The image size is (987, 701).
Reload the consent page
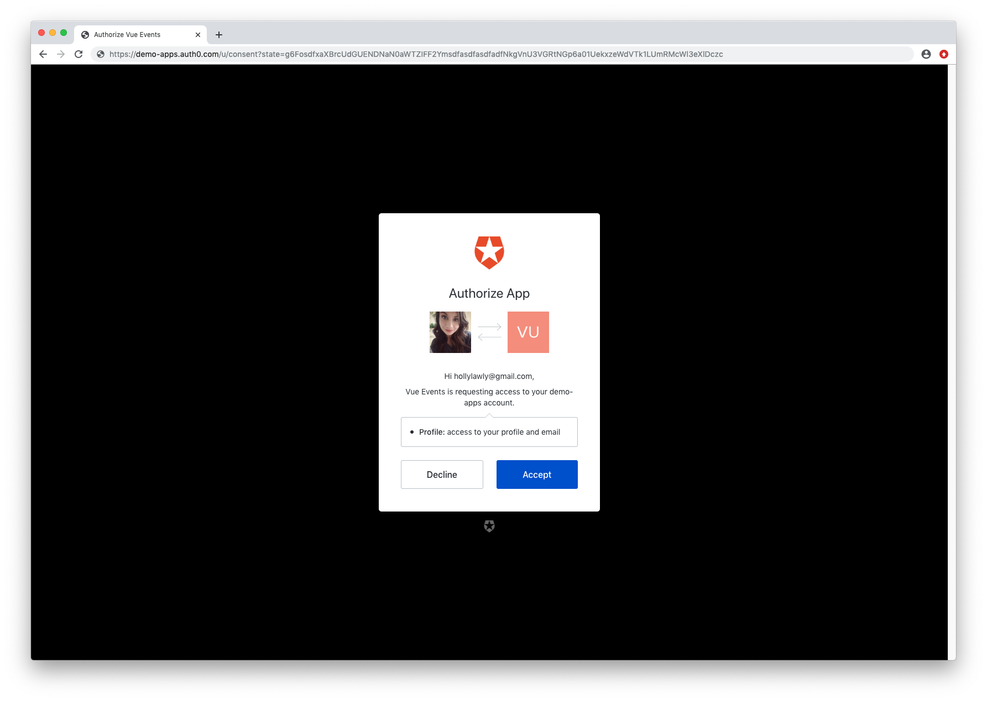[x=79, y=54]
